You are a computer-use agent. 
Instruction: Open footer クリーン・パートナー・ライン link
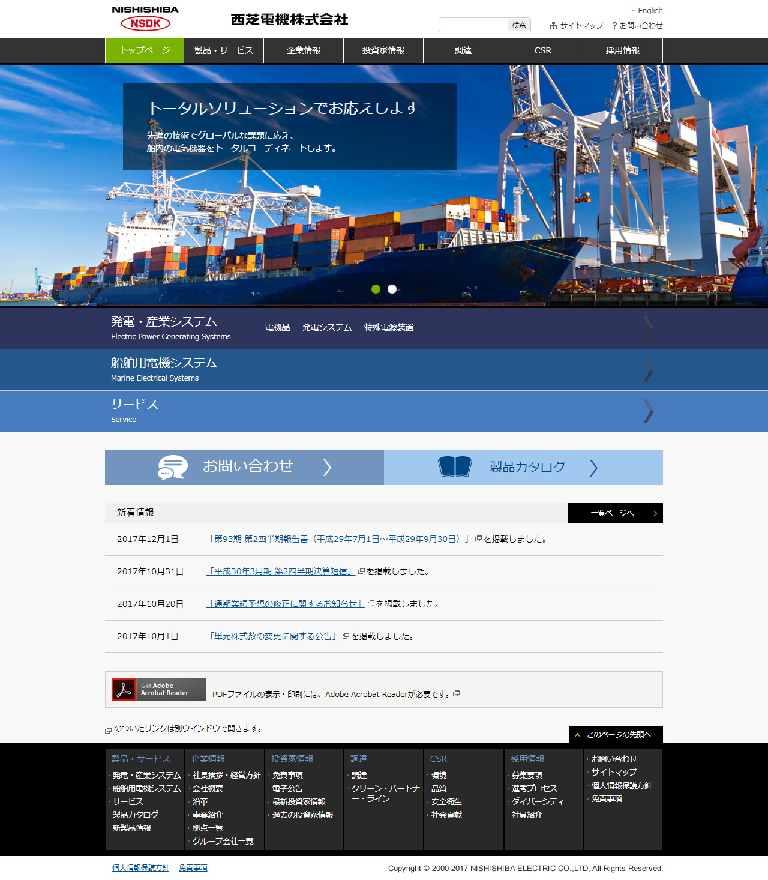(385, 794)
